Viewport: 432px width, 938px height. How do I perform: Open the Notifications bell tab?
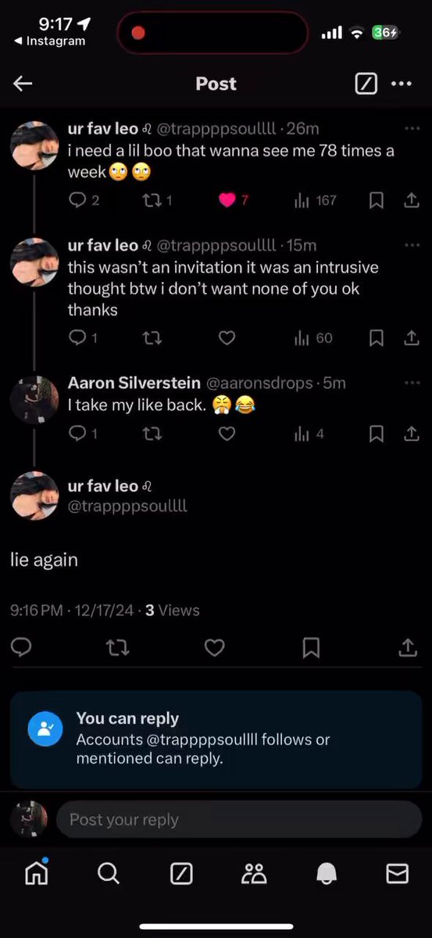(327, 873)
